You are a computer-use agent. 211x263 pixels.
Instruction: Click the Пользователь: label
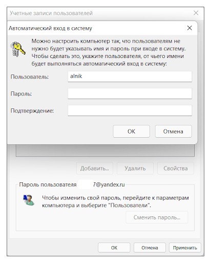(x=30, y=77)
